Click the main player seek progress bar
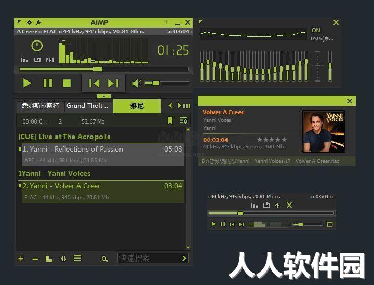The image size is (374, 285). pos(104,69)
